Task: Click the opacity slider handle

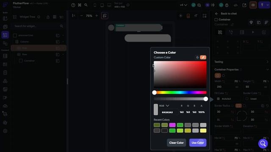Action: [206, 99]
